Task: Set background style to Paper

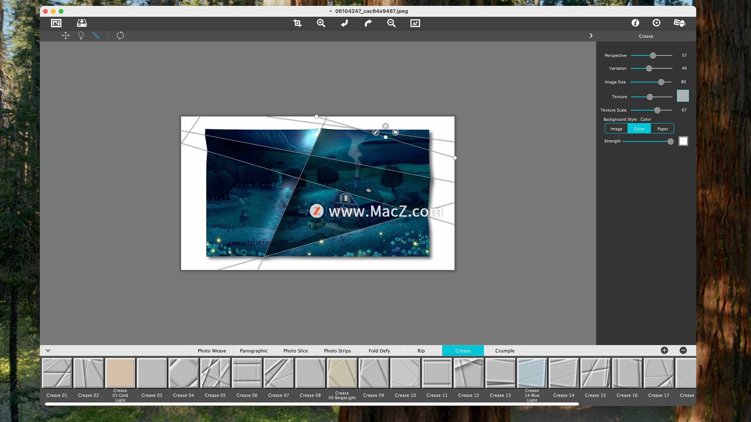Action: click(x=663, y=129)
